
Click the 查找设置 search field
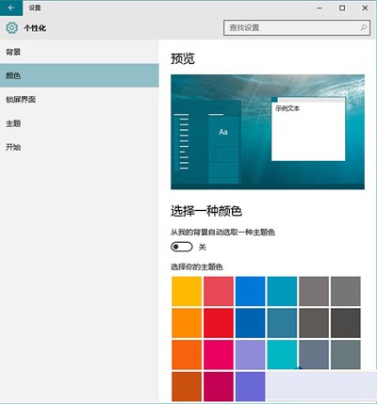coord(297,27)
